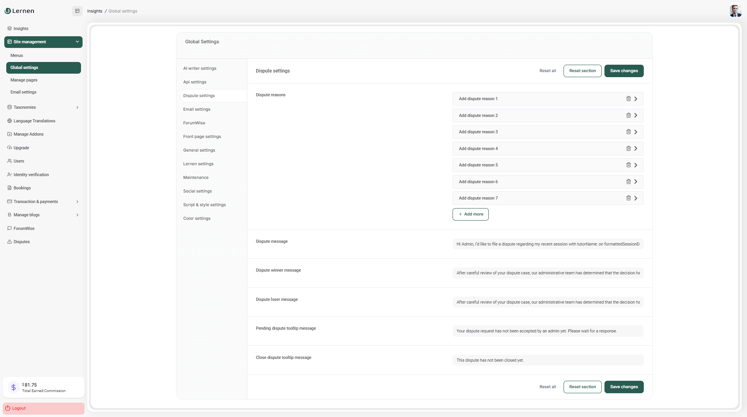Expand dispute reason 5 arrow
The image size is (747, 417).
tap(636, 165)
